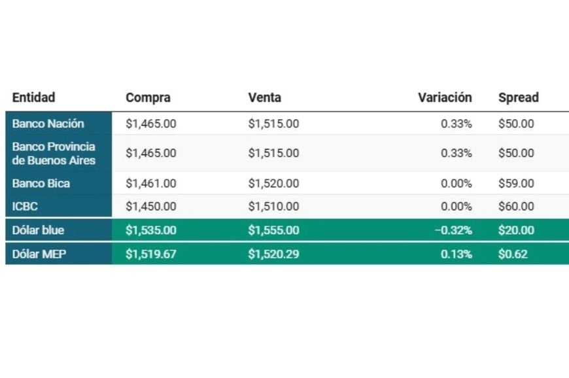
Task: Click Banco Bica venta value $1,520.00
Action: click(273, 184)
